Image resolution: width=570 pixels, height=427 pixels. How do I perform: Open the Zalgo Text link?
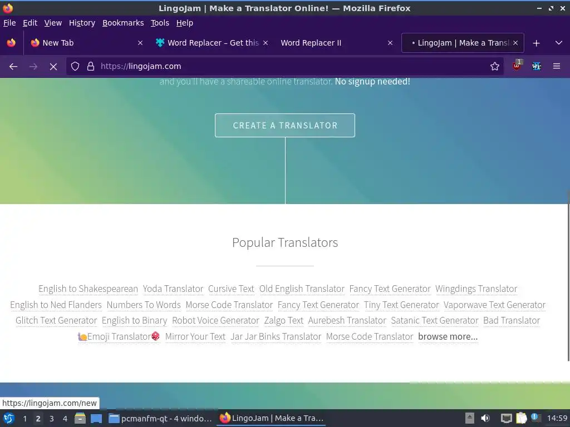click(x=283, y=321)
